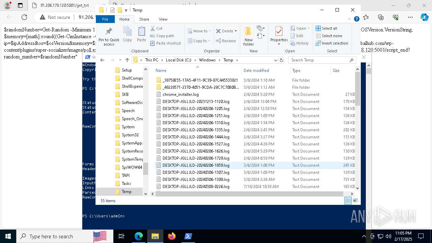
Task: Open the Windows Start menu
Action: coord(8,236)
